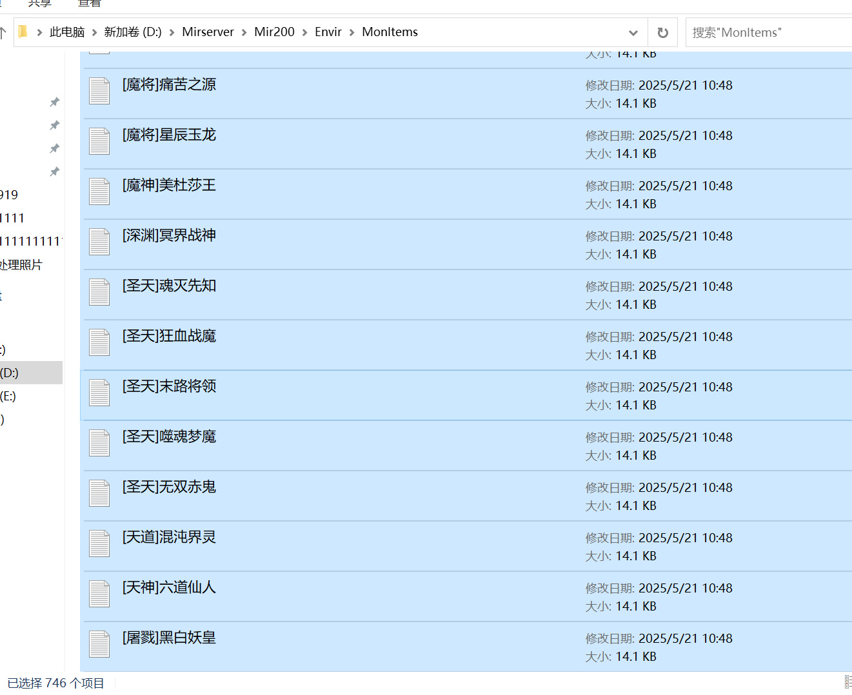Select the file icon of [天道]混沌界灵

pyautogui.click(x=99, y=543)
